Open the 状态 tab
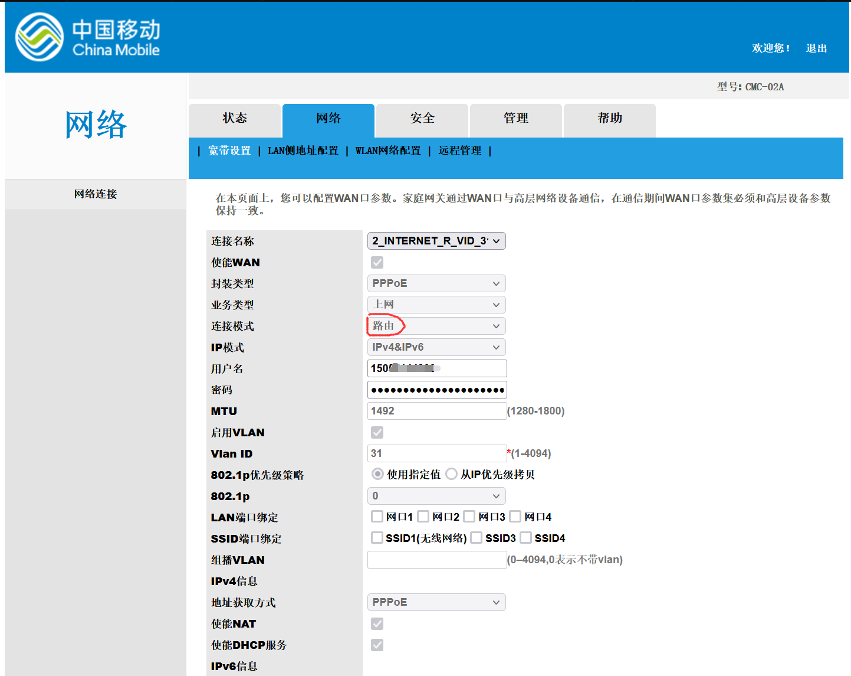This screenshot has width=851, height=676. 235,119
